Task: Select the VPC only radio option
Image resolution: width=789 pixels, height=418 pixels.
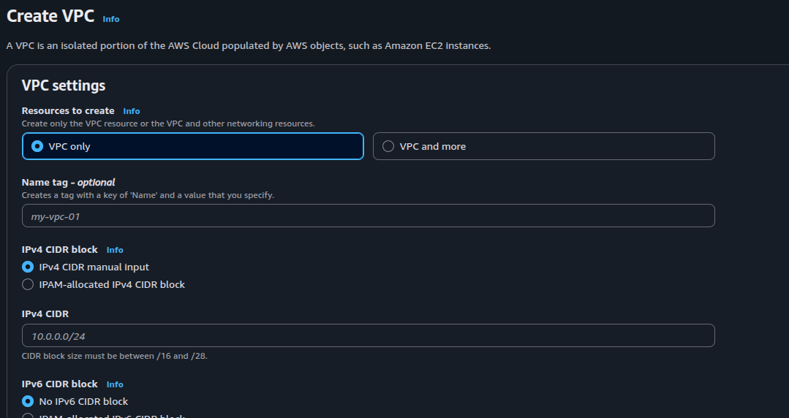Action: (37, 146)
